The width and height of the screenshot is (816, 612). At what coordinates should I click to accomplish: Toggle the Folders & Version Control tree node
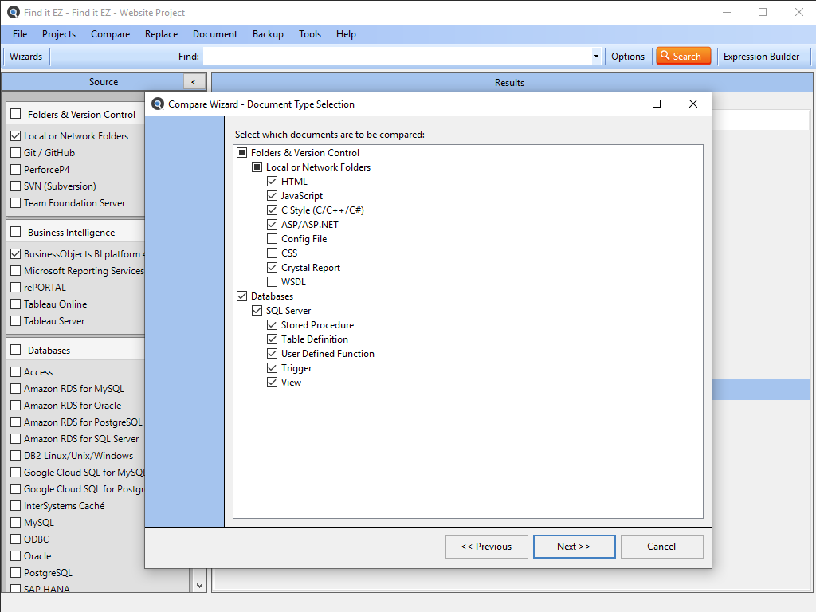click(242, 153)
